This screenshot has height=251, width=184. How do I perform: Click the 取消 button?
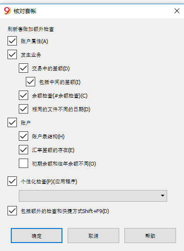[93, 236]
